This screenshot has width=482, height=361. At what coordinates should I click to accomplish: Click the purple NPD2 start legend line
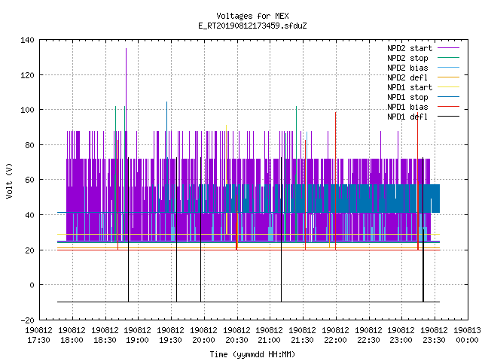point(448,48)
